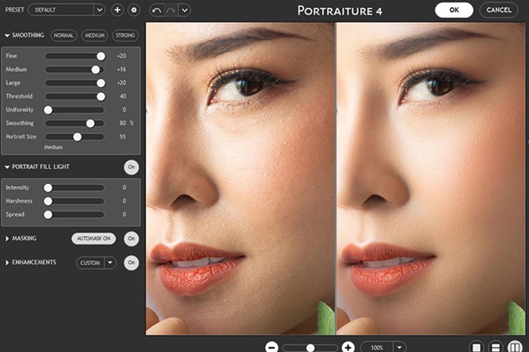
Task: Select Strong smoothing preset
Action: click(x=125, y=36)
